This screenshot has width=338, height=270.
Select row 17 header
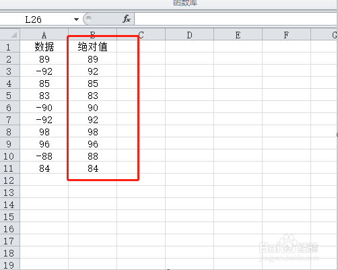(10, 240)
